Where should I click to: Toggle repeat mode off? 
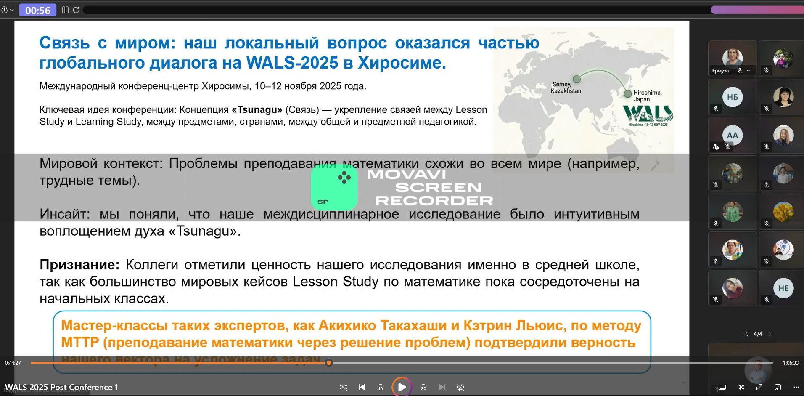tap(460, 387)
